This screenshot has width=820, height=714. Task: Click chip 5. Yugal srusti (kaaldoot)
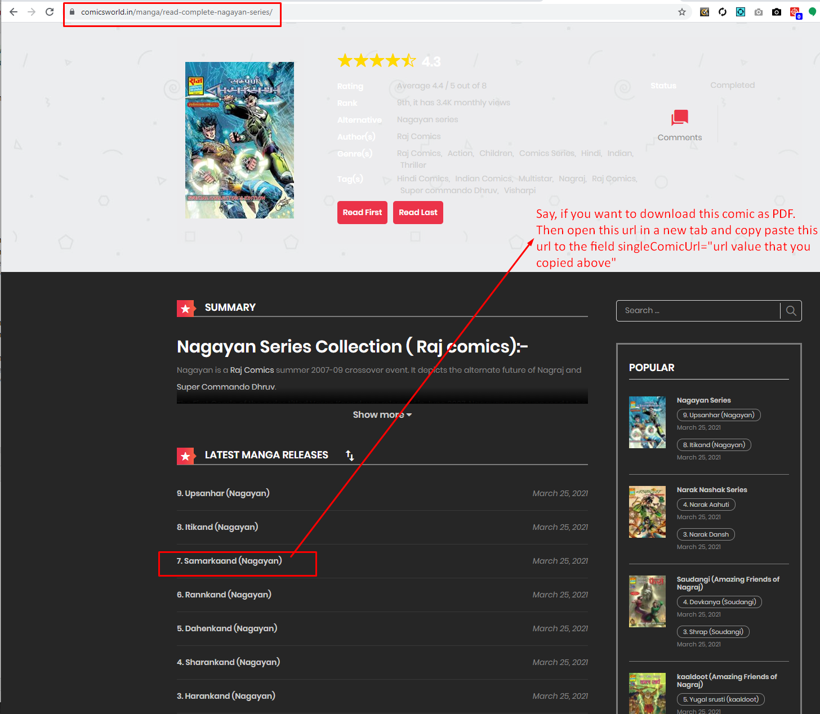[x=720, y=699]
